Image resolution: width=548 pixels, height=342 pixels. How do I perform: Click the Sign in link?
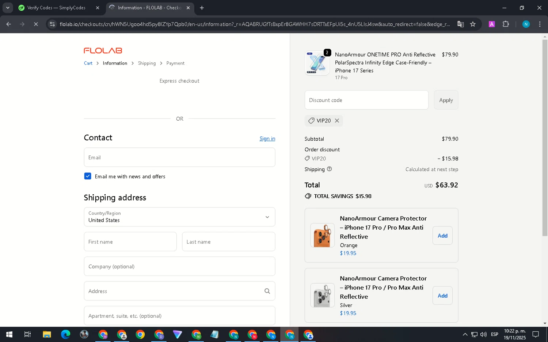click(x=267, y=139)
